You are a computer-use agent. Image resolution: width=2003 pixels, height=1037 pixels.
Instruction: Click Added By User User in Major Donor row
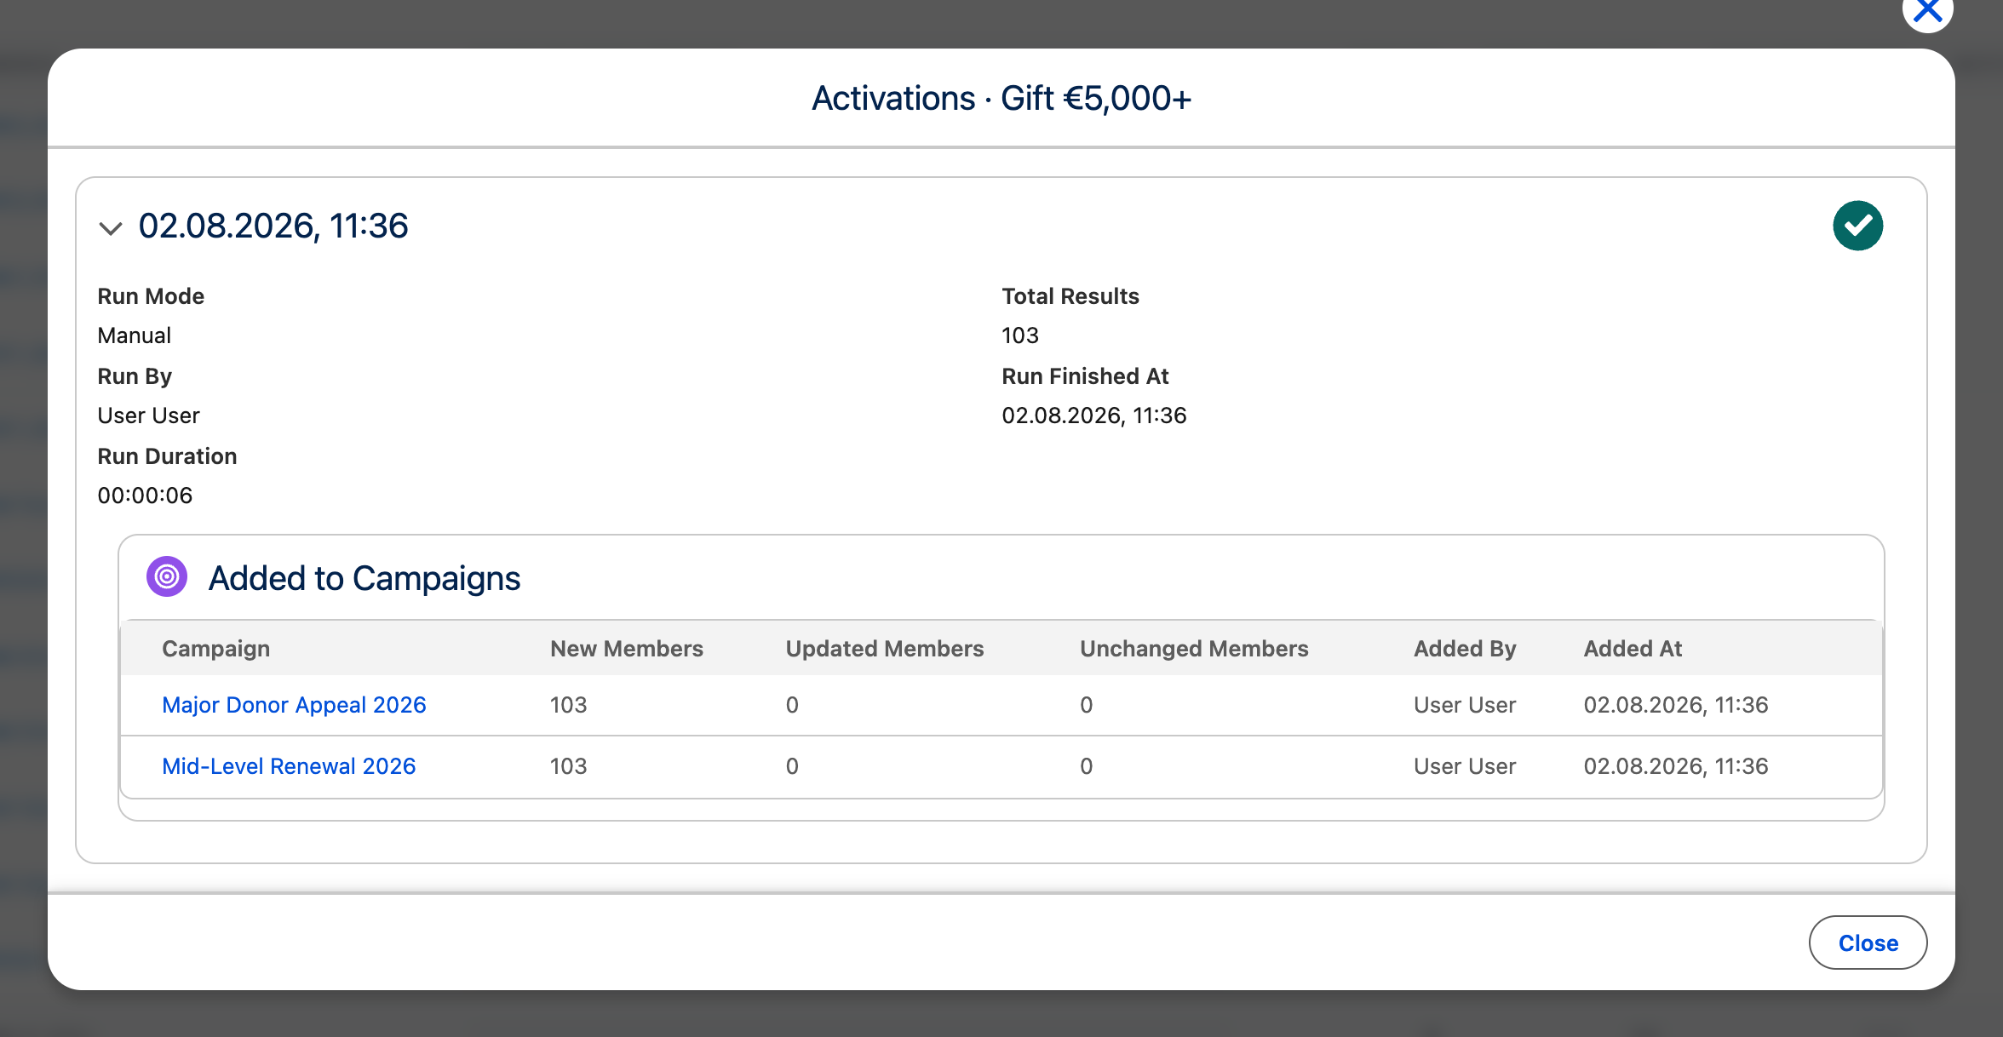point(1465,705)
